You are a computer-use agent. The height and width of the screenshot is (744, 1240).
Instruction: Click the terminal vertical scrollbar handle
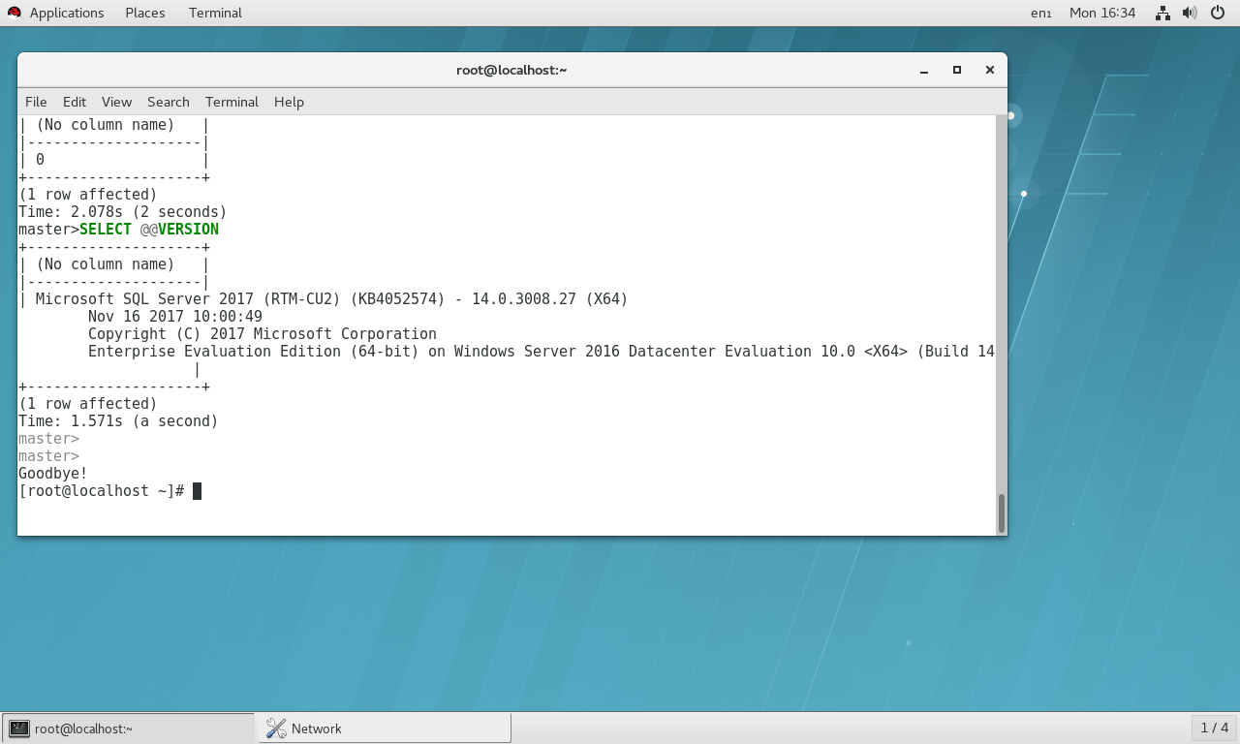coord(1001,512)
